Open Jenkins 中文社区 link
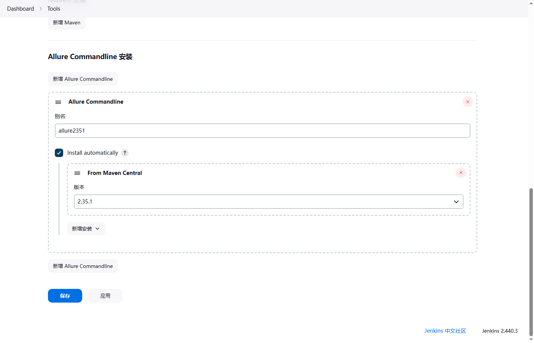This screenshot has width=534, height=343. click(x=445, y=331)
